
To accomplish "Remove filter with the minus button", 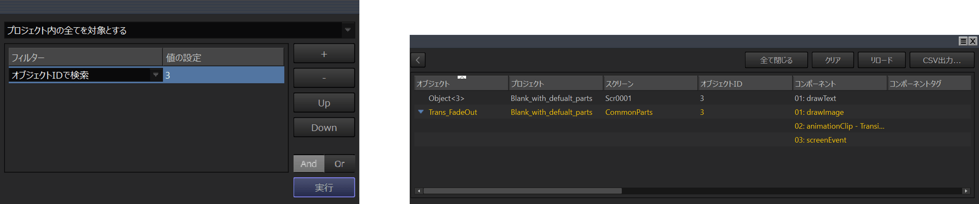I will coord(324,78).
